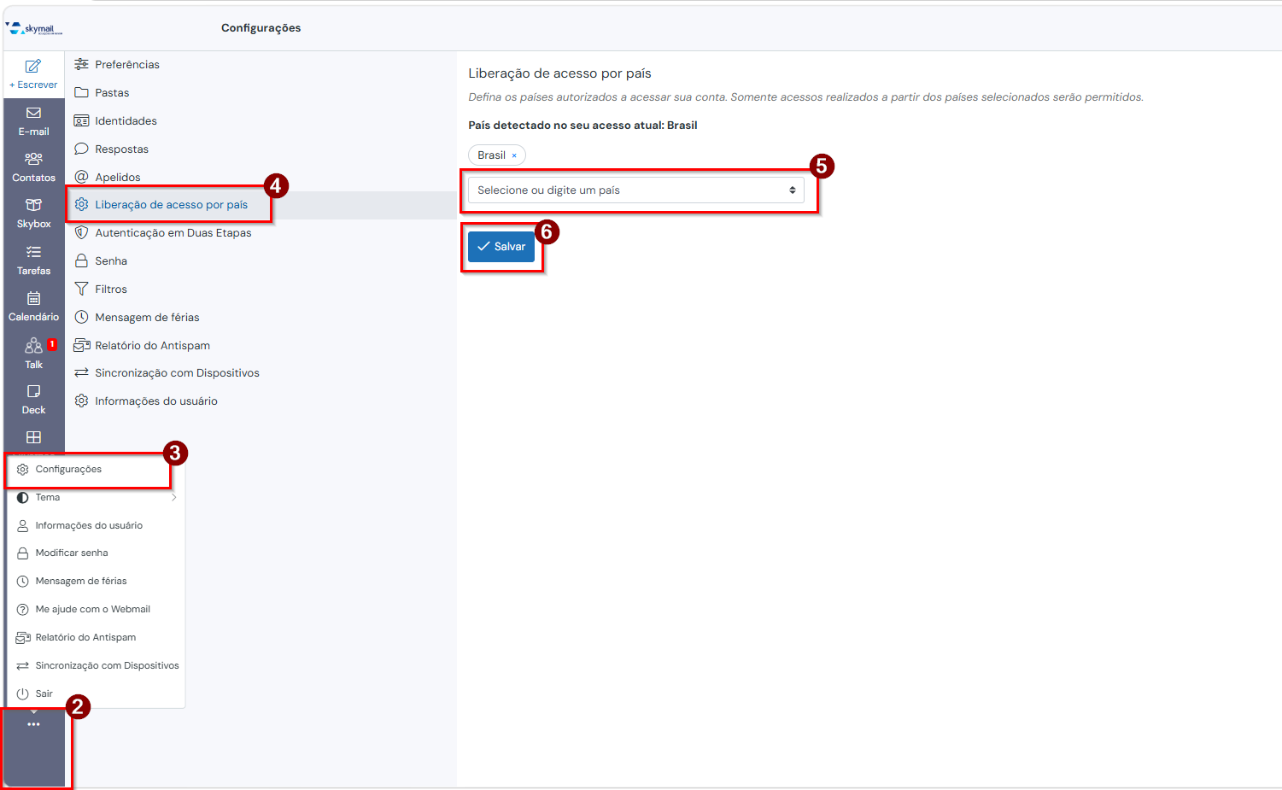The image size is (1282, 790).
Task: Open the Filtros settings section
Action: pyautogui.click(x=261, y=290)
